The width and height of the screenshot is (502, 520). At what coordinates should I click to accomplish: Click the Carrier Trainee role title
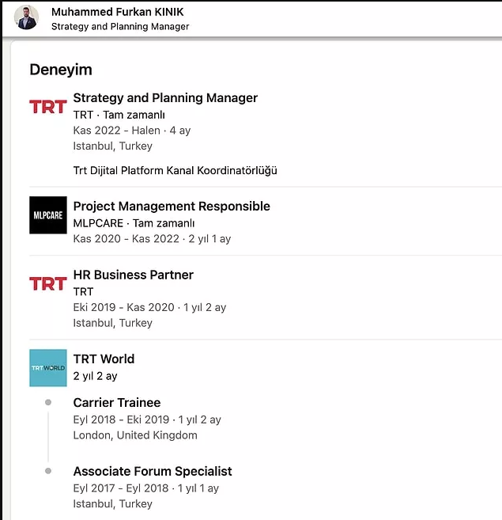click(116, 403)
